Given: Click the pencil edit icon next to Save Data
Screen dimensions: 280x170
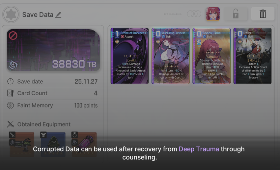Looking at the screenshot, I should click(58, 14).
